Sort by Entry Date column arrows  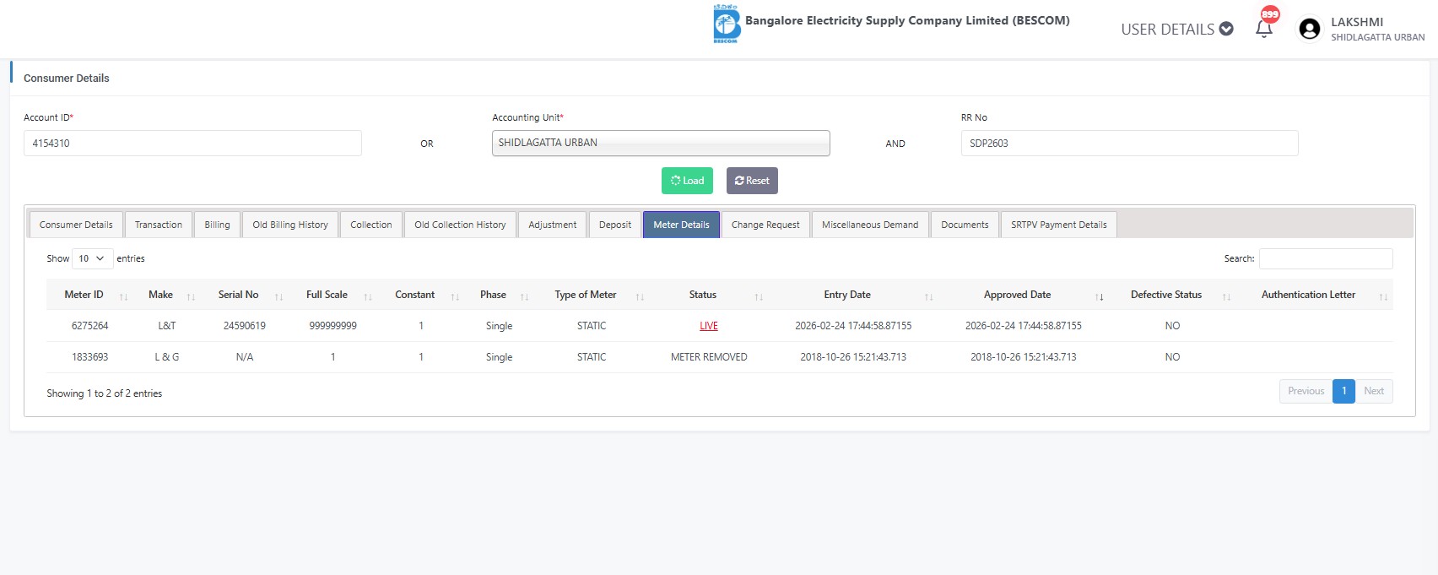[x=928, y=296]
